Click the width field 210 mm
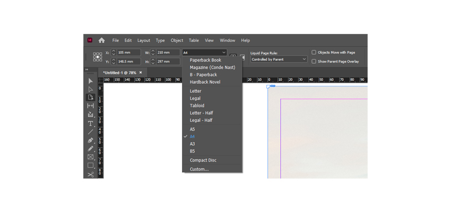The height and width of the screenshot is (212, 451). 168,52
